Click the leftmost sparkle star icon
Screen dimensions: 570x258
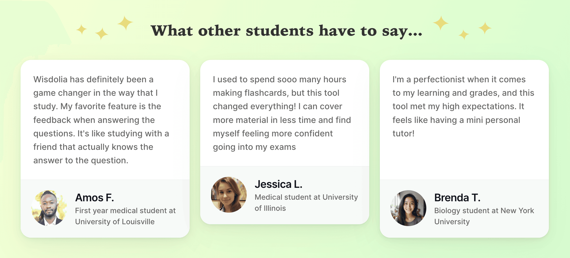pos(82,29)
